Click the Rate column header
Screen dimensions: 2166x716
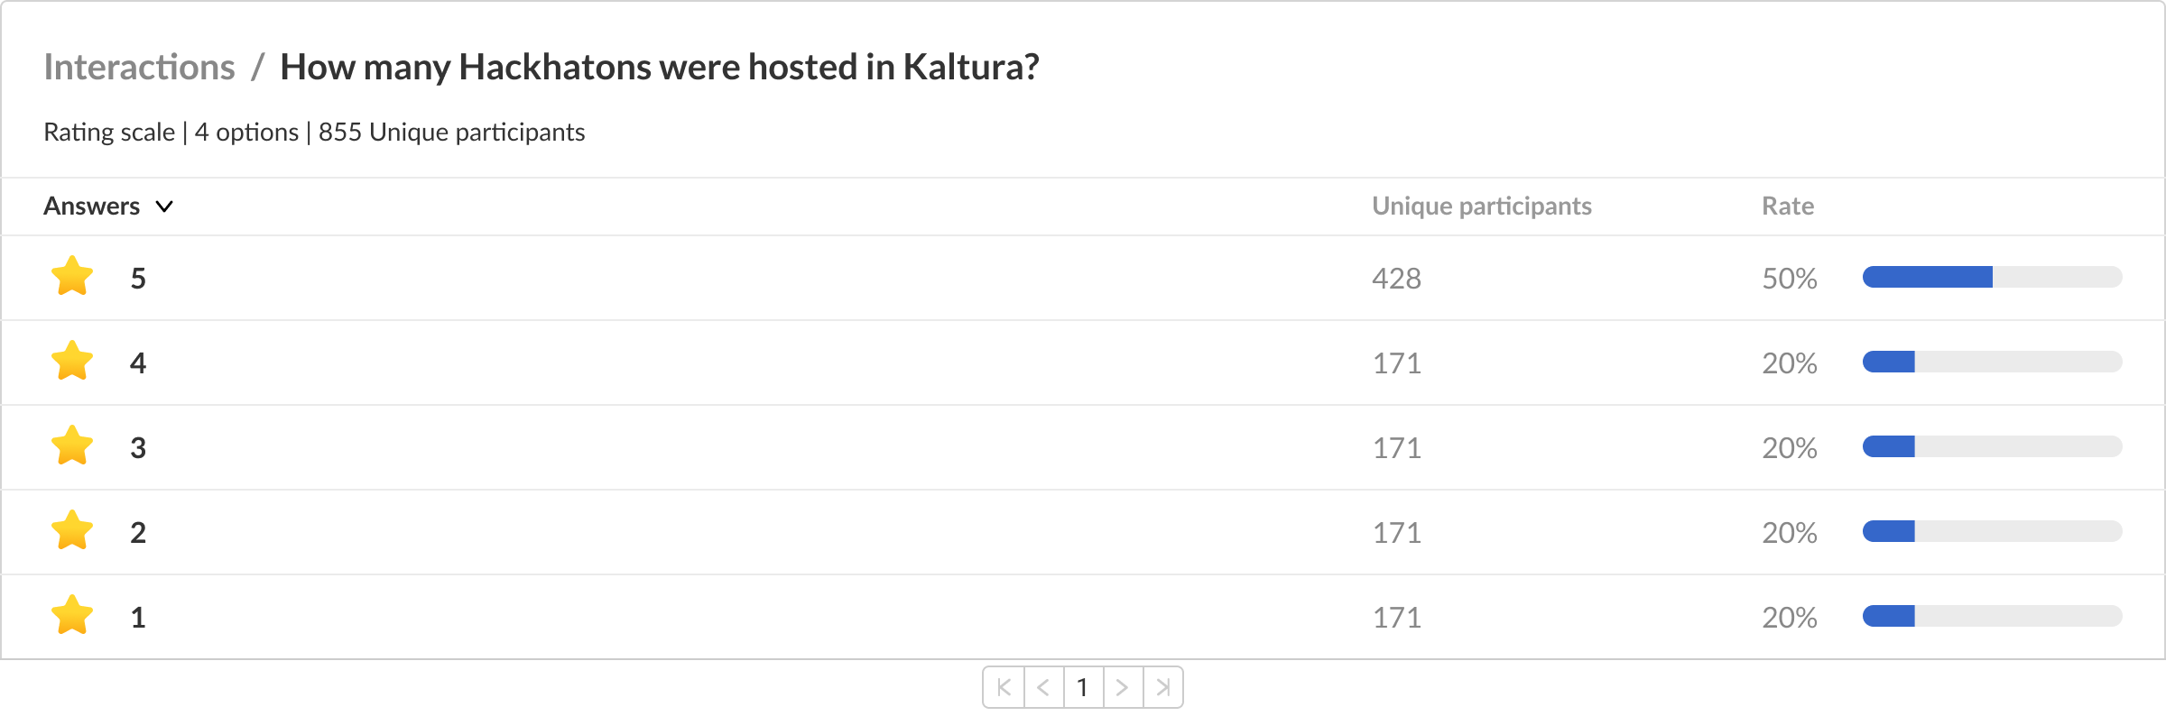(1787, 207)
